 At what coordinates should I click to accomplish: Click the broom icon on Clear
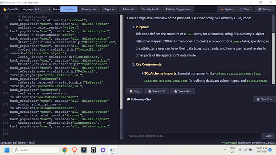241,9
